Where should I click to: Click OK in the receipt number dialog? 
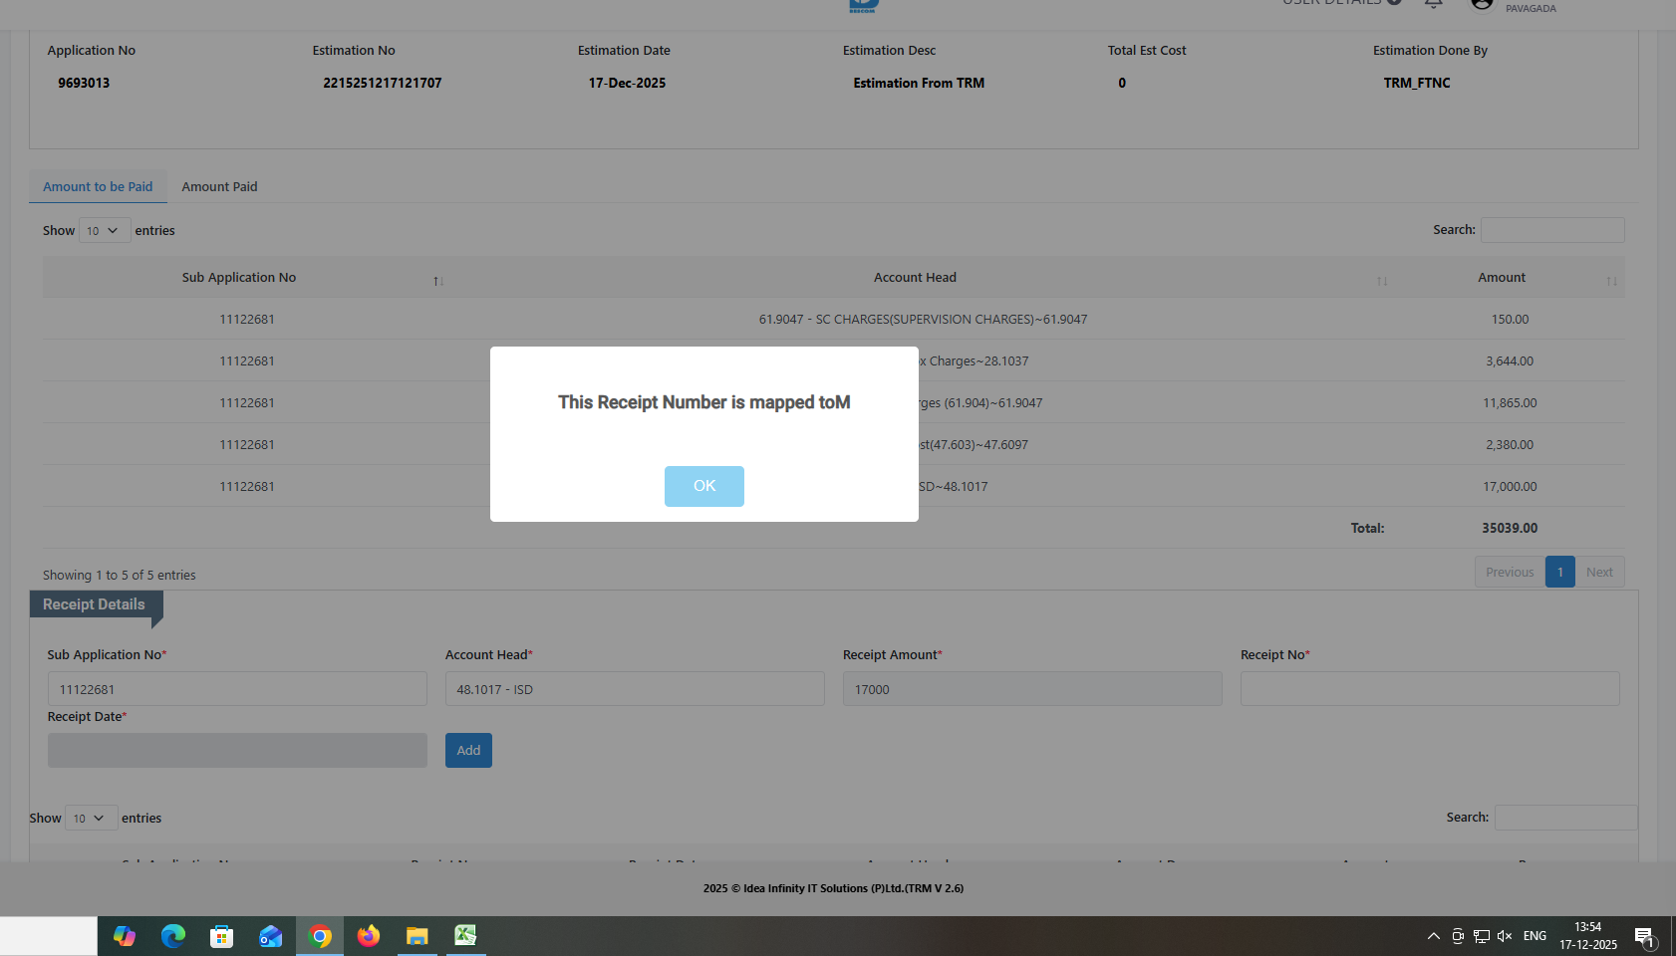(703, 486)
